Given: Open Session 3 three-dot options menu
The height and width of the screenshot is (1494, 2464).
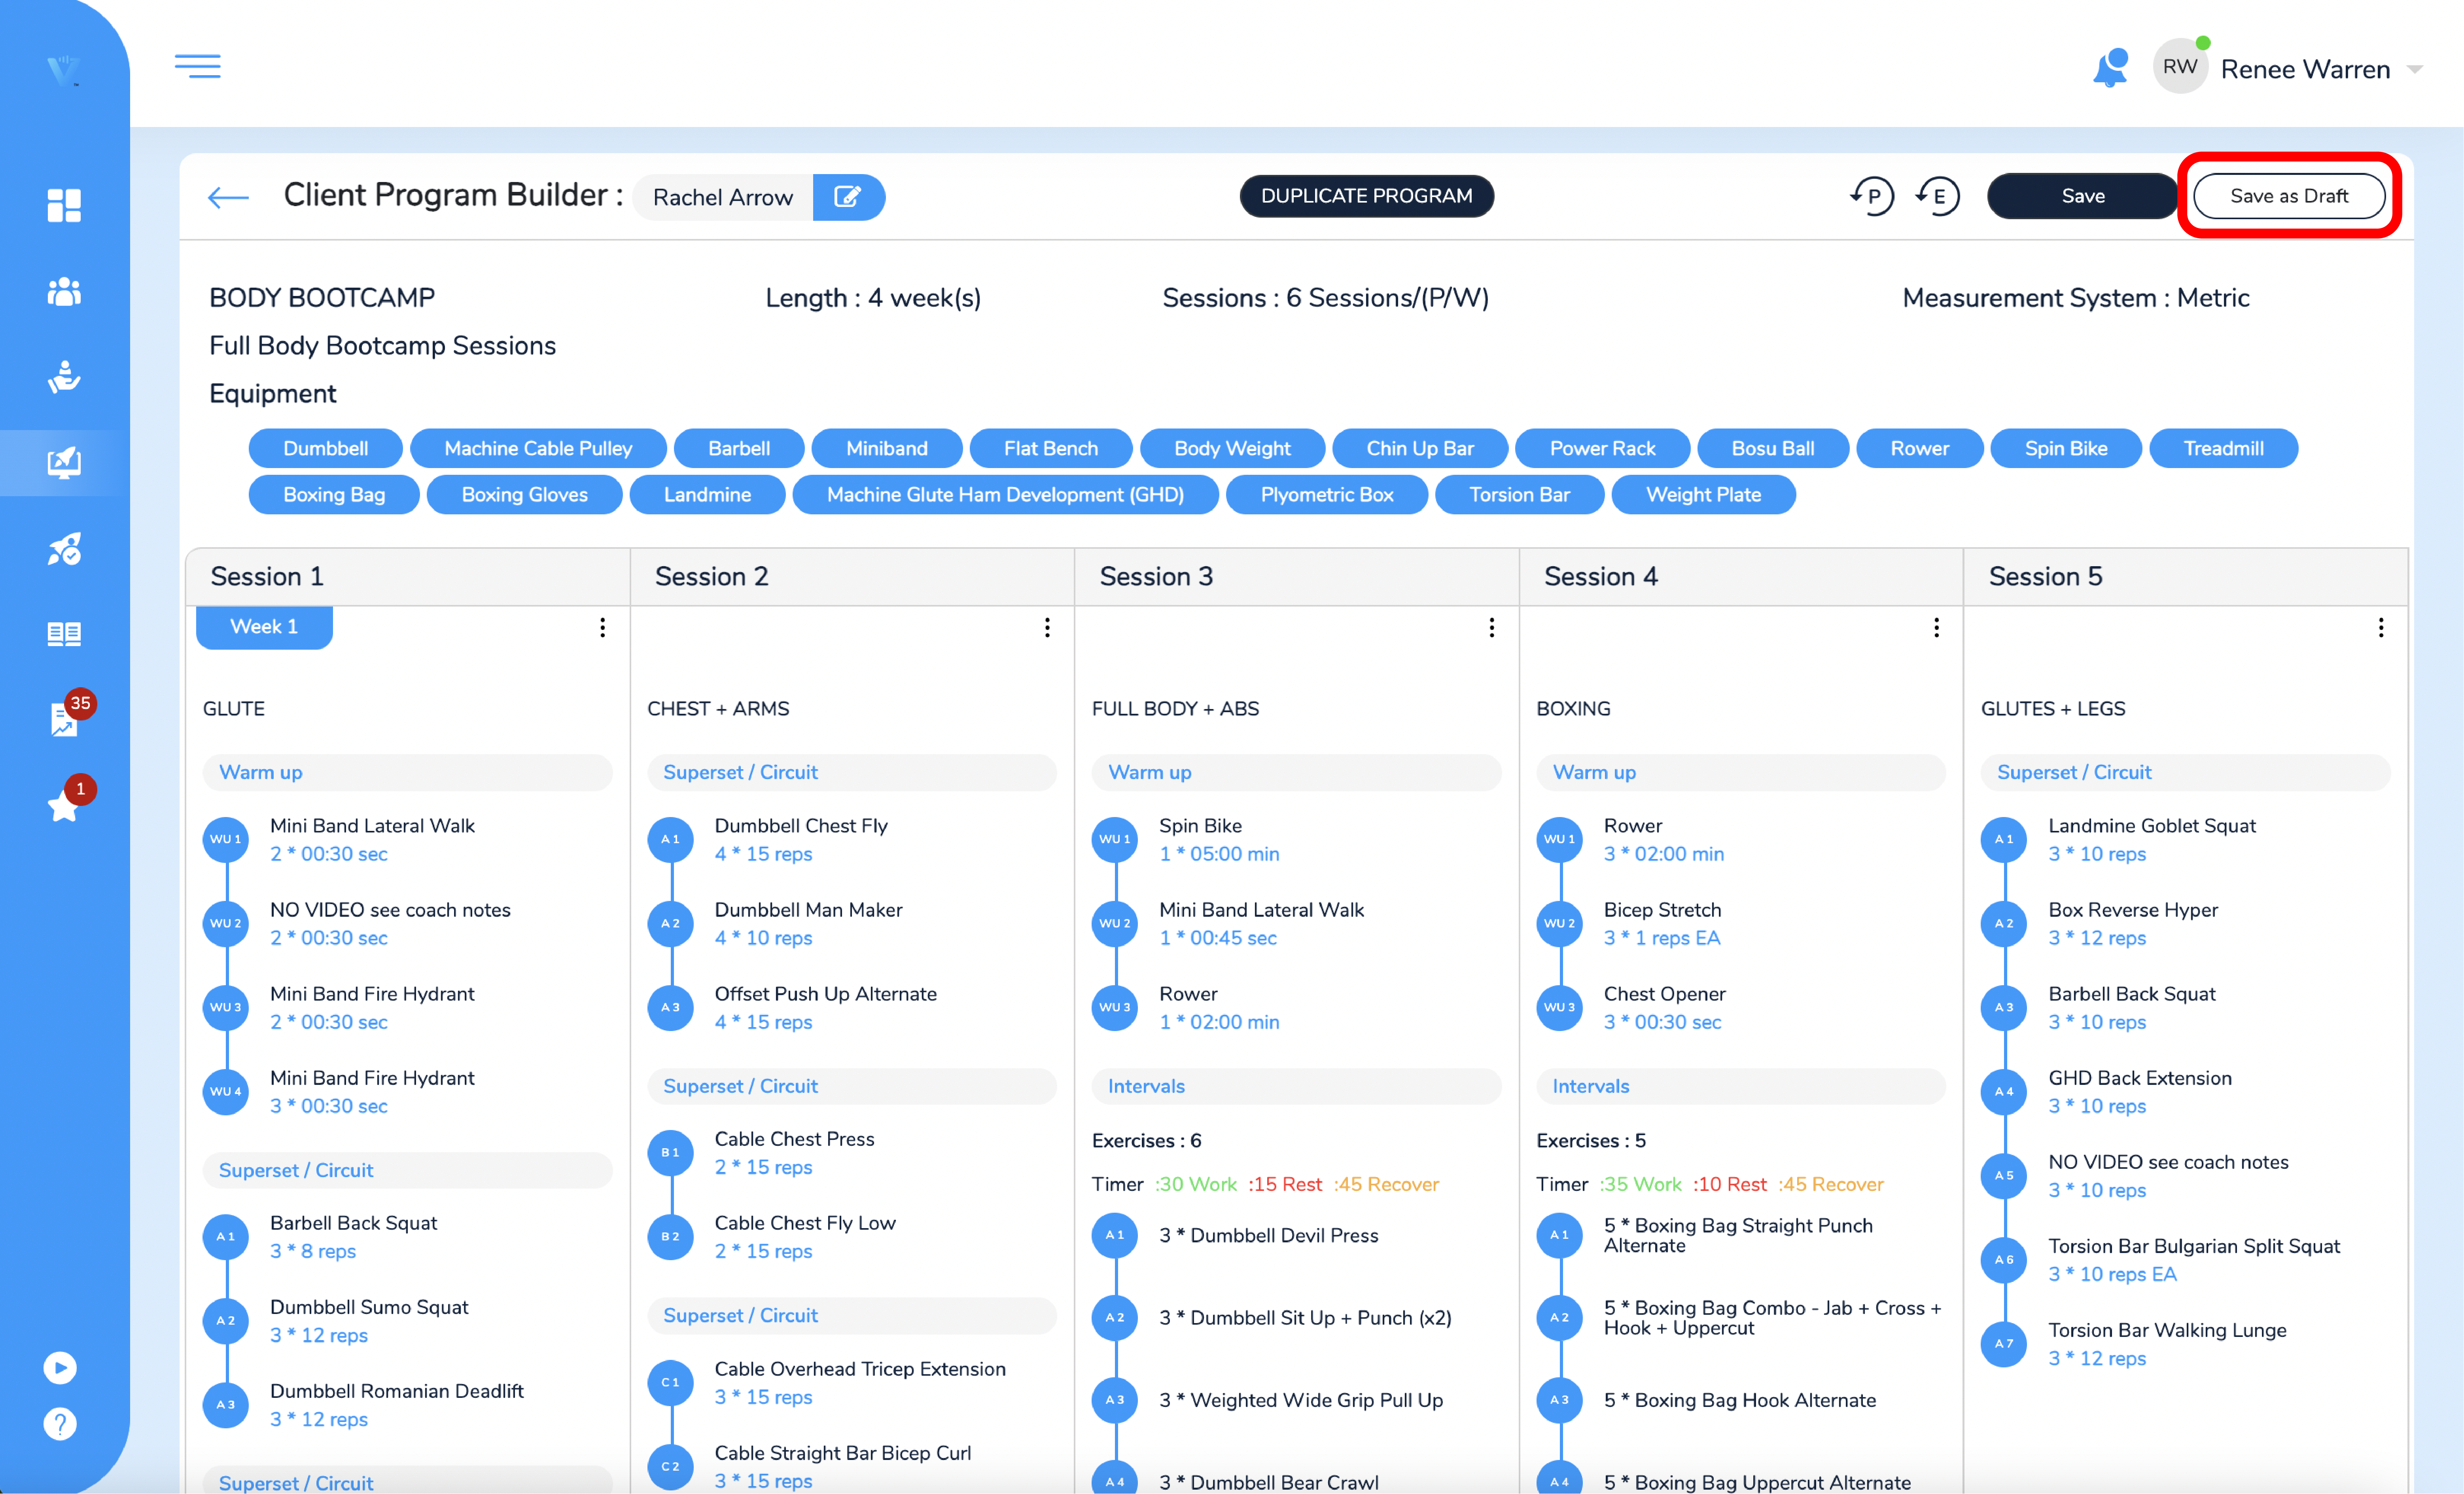Looking at the screenshot, I should click(x=1491, y=628).
